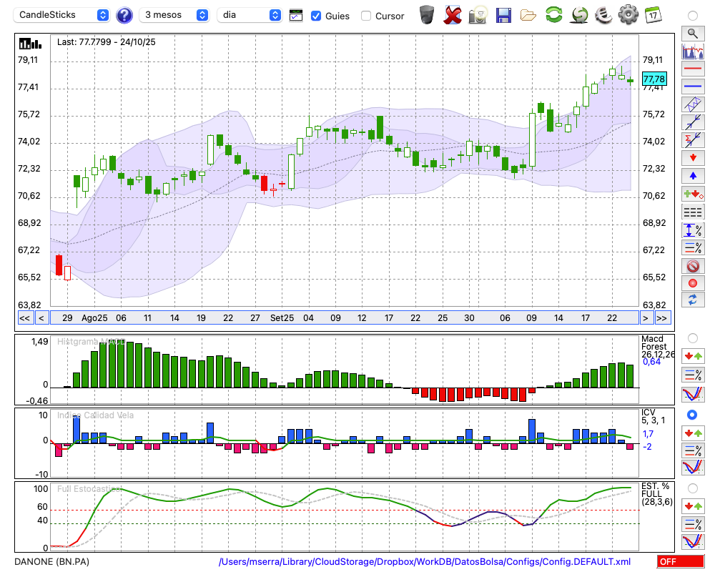
Task: Click the << rewind button under chart
Action: pos(24,318)
